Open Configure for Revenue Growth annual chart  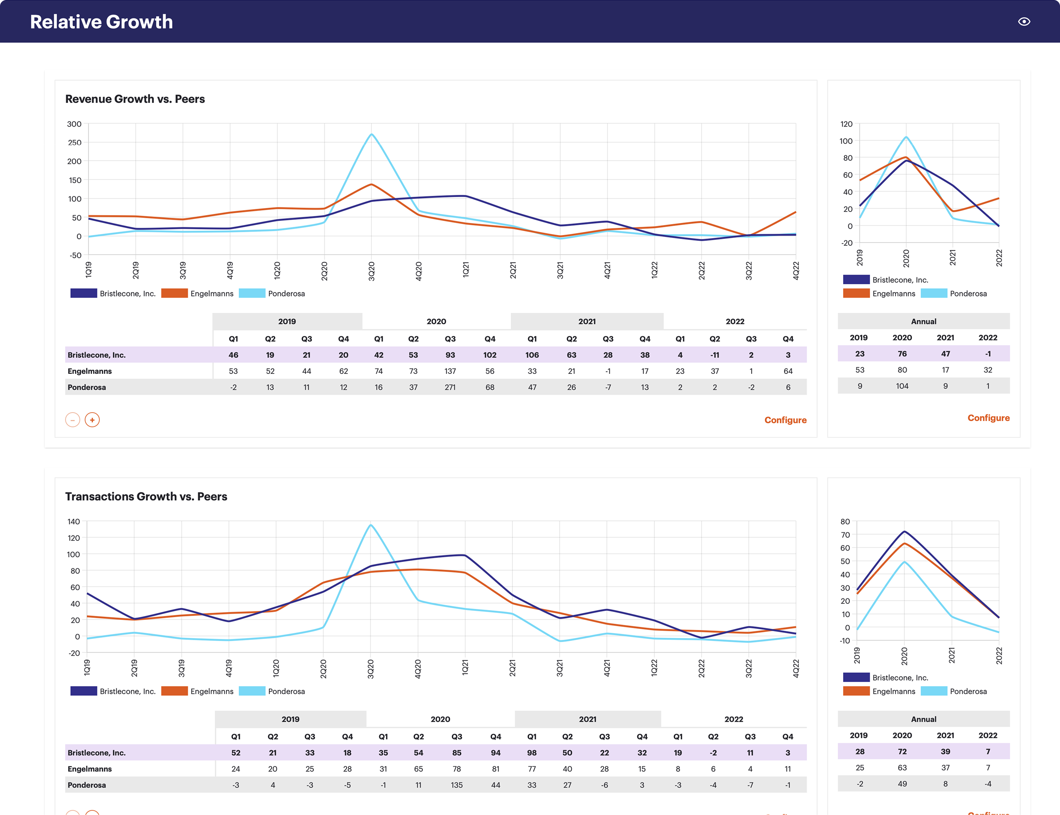click(x=988, y=418)
